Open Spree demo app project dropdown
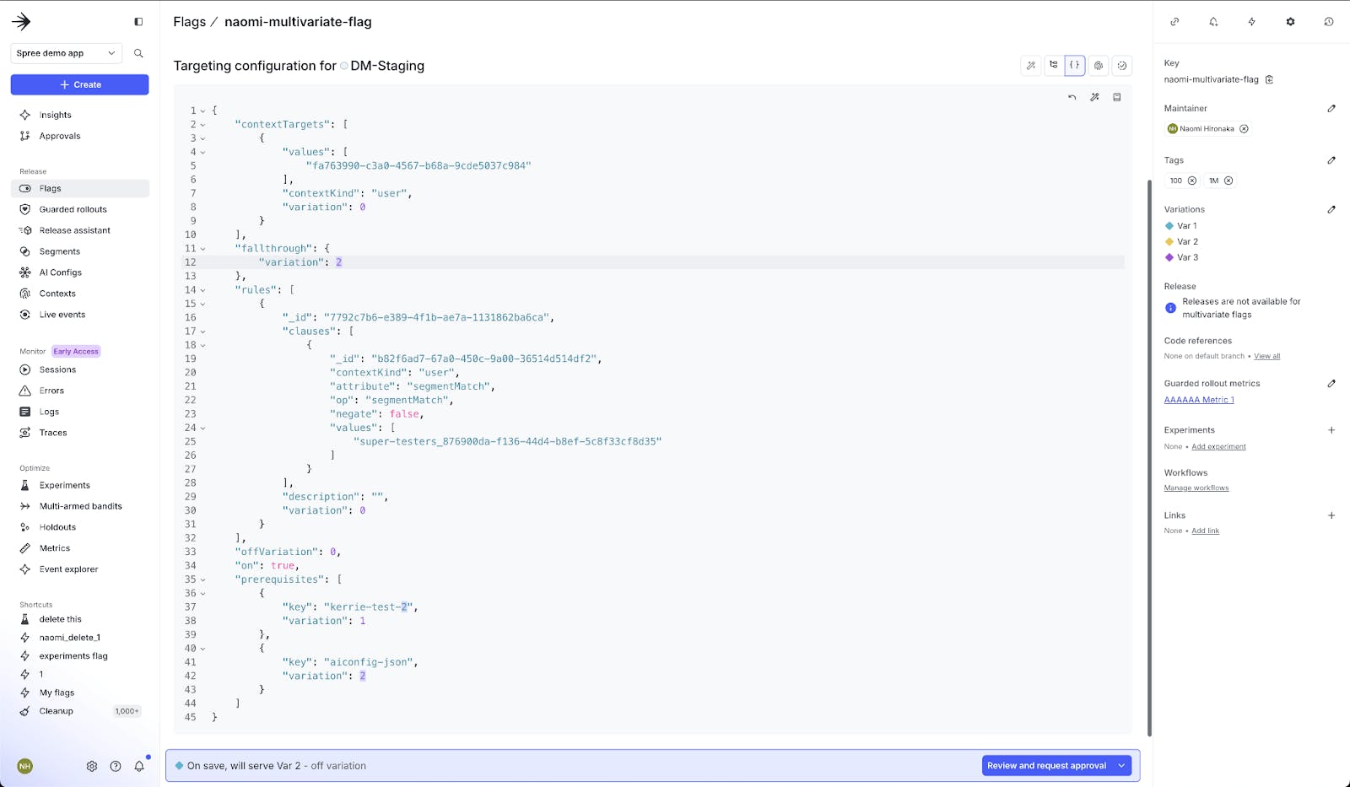 point(66,53)
